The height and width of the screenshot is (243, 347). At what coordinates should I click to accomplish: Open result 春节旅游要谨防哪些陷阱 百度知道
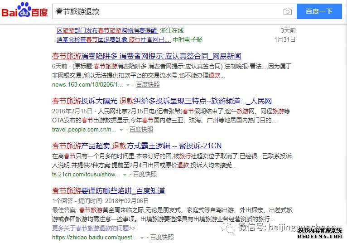(x=108, y=190)
